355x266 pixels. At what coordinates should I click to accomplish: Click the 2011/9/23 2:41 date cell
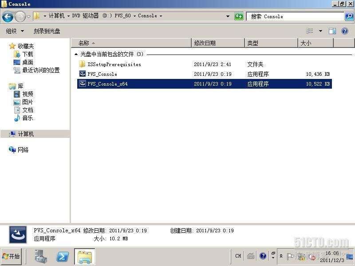click(x=213, y=64)
